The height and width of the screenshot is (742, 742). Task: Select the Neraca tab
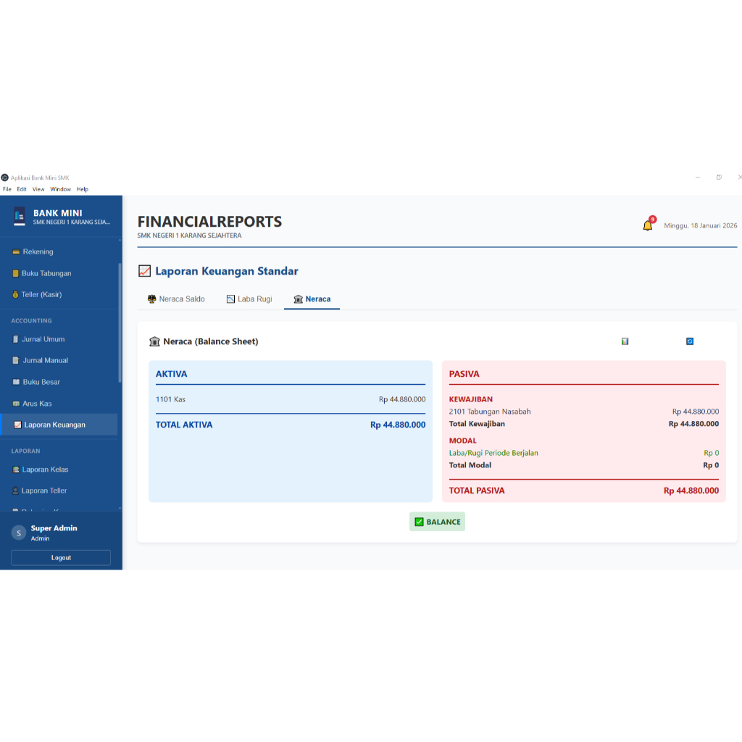312,299
